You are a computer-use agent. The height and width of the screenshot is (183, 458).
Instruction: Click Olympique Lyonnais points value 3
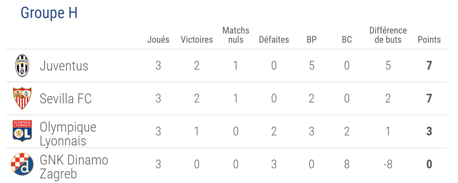pyautogui.click(x=429, y=131)
